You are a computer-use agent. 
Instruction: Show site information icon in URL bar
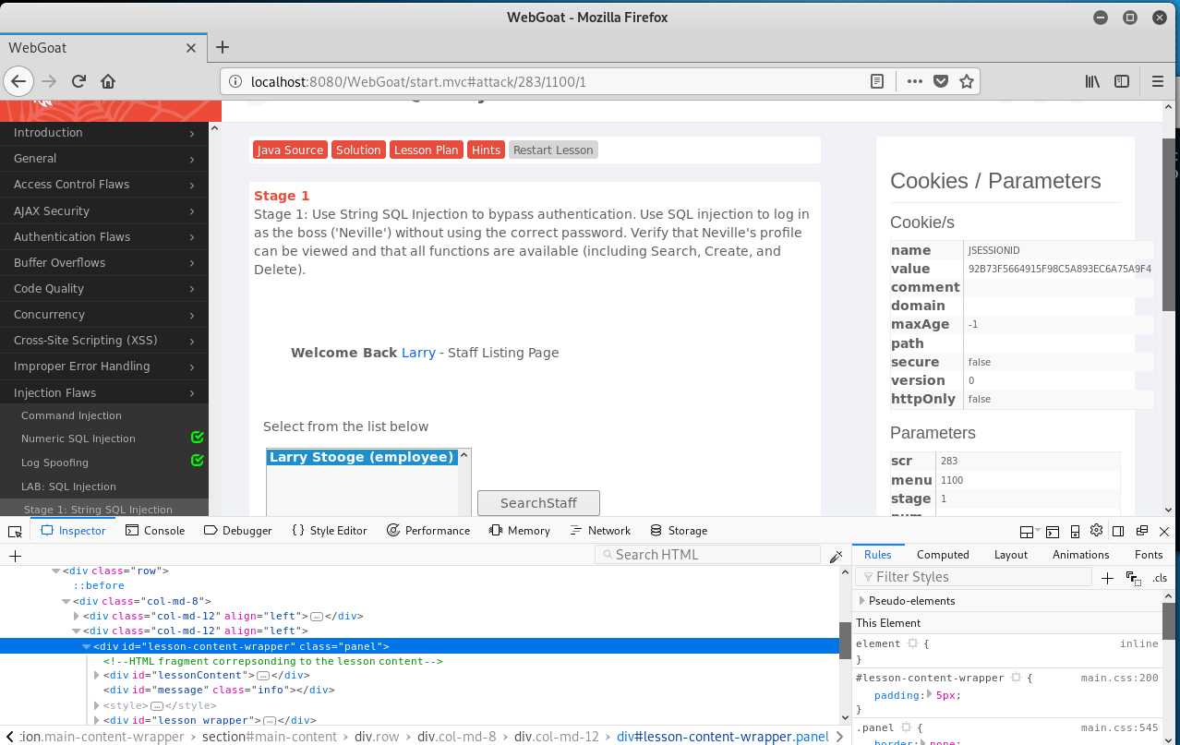click(x=235, y=81)
